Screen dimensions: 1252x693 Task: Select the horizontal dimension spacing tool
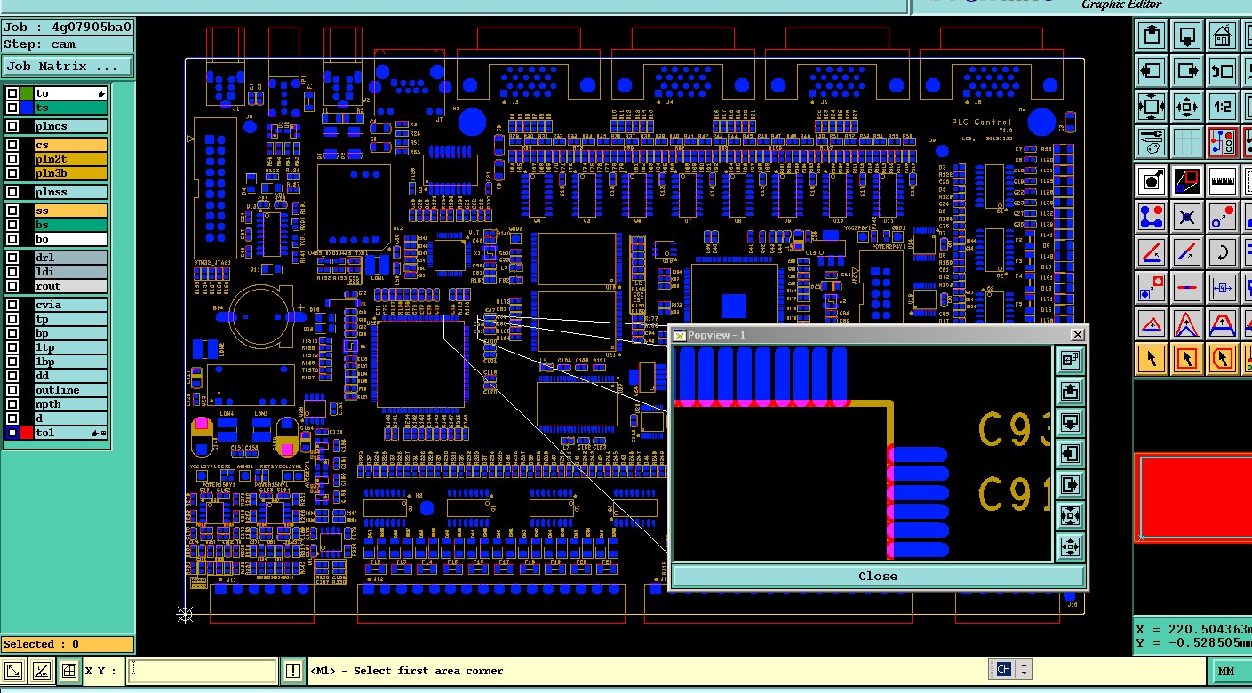coord(1223,287)
